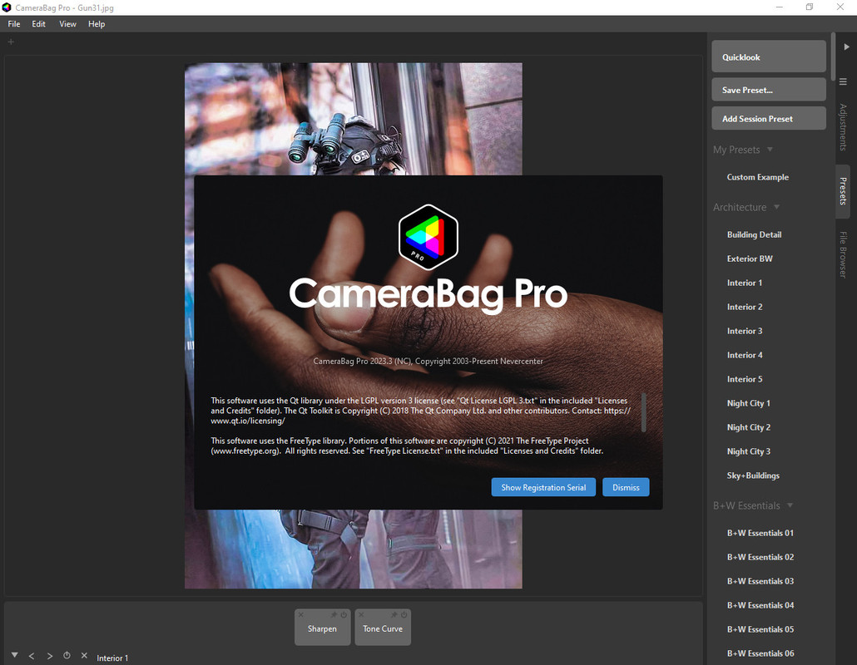This screenshot has width=857, height=665.
Task: Click the version and copyright line in dialog
Action: pyautogui.click(x=428, y=361)
